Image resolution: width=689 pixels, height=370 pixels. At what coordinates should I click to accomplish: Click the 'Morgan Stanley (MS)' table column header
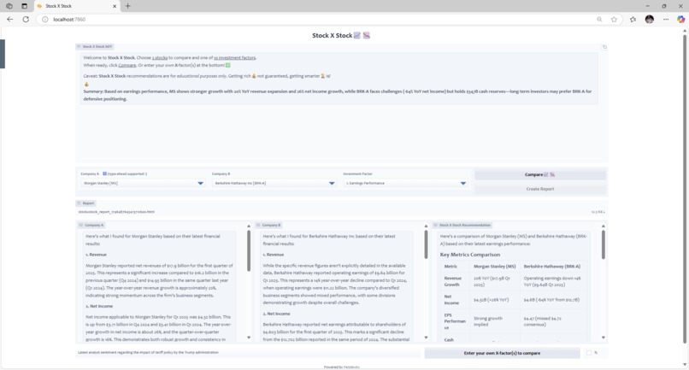point(494,267)
